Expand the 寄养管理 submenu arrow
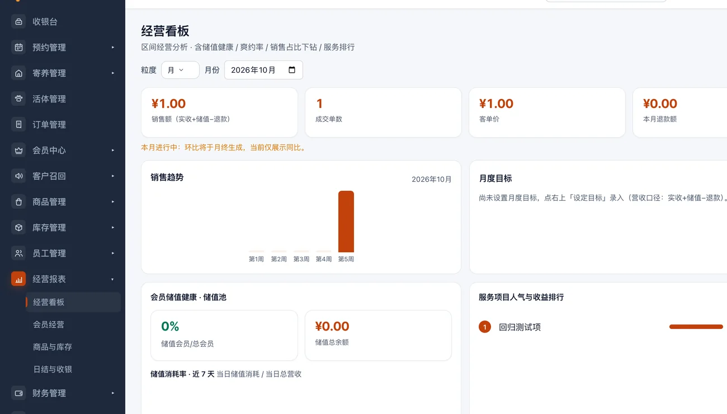This screenshot has width=727, height=414. click(x=113, y=73)
